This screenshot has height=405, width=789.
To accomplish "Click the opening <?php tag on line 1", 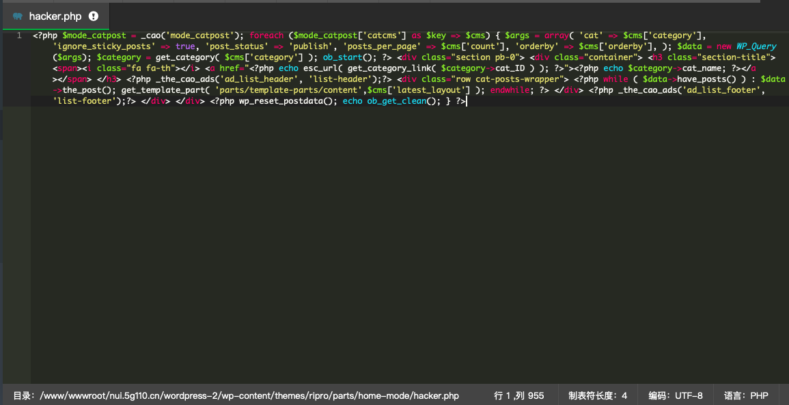I will [x=45, y=36].
